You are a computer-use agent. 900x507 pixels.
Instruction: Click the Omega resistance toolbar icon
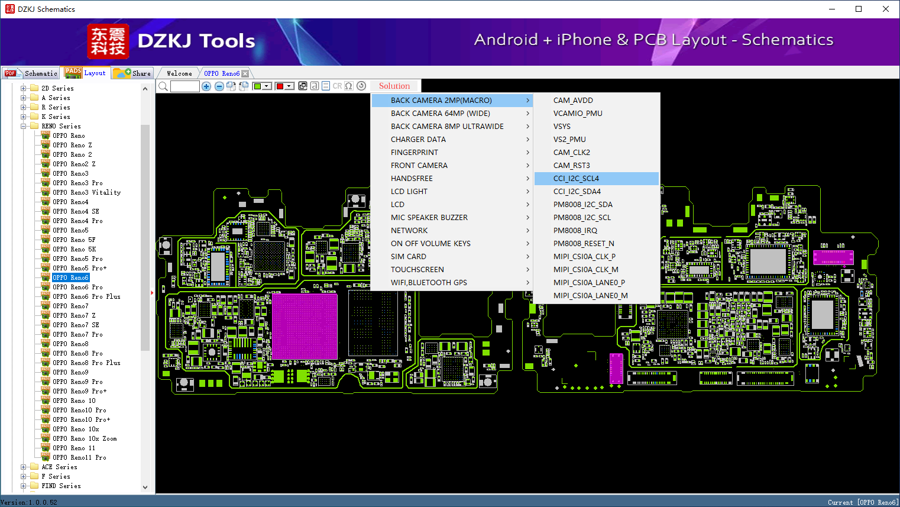tap(349, 86)
